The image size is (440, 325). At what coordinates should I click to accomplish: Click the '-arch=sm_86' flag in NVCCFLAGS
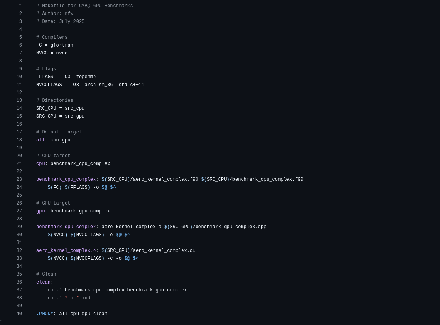click(x=97, y=85)
